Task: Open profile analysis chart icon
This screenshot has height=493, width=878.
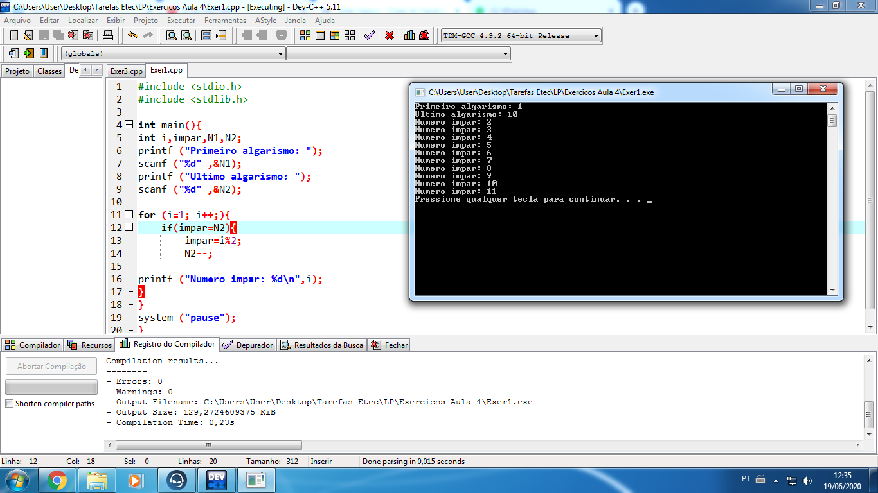Action: [x=409, y=35]
